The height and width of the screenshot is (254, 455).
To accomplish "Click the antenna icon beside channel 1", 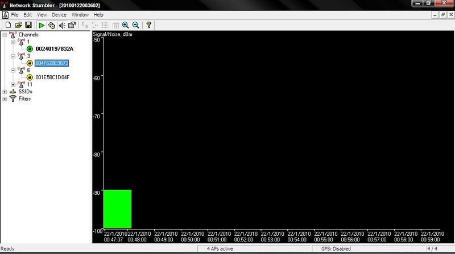I will (x=21, y=42).
